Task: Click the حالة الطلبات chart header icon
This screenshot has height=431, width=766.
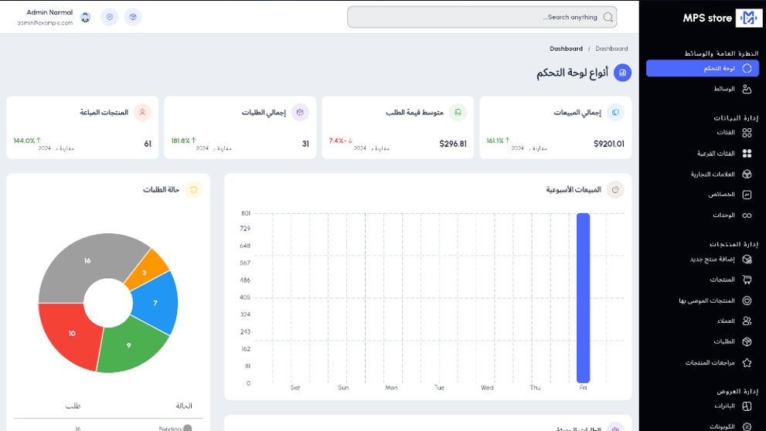Action: click(x=194, y=189)
